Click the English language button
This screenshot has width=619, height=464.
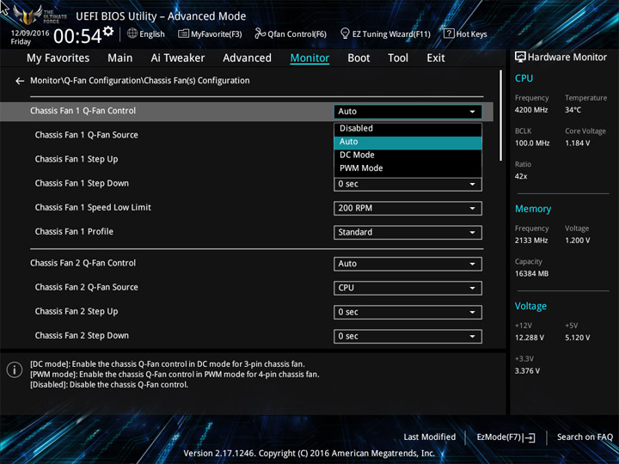(x=146, y=34)
